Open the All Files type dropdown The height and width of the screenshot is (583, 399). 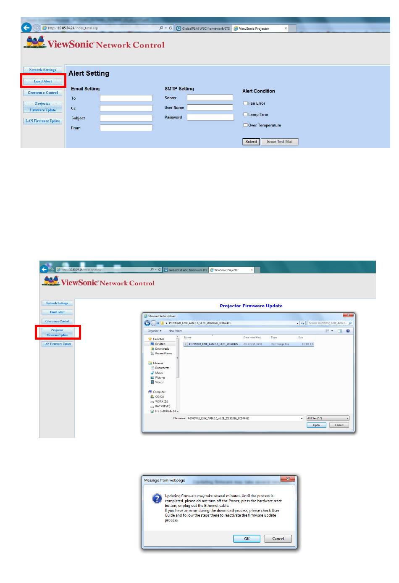(328, 418)
